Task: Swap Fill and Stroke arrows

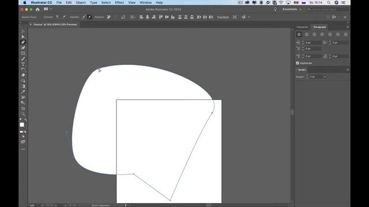Action: (x=25, y=120)
